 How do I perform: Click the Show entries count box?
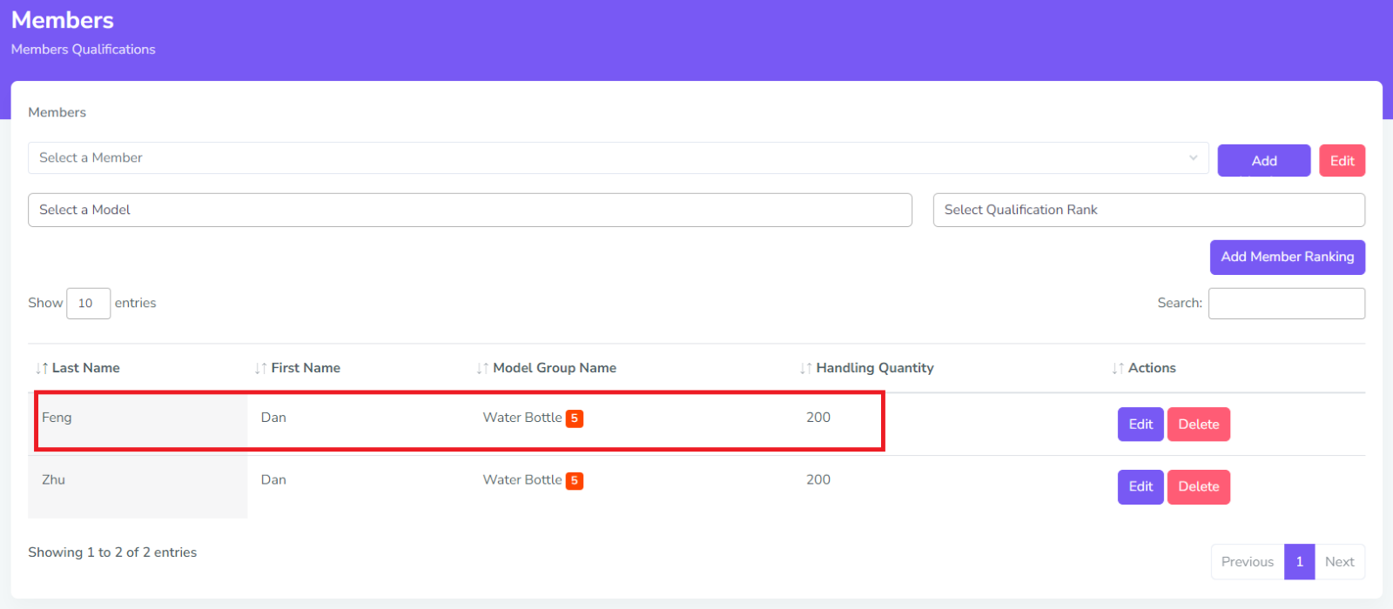88,304
